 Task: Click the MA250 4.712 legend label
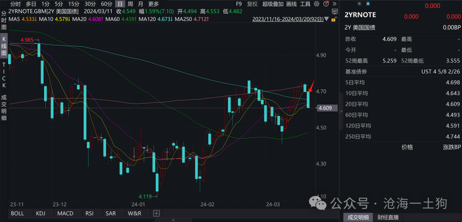point(192,19)
